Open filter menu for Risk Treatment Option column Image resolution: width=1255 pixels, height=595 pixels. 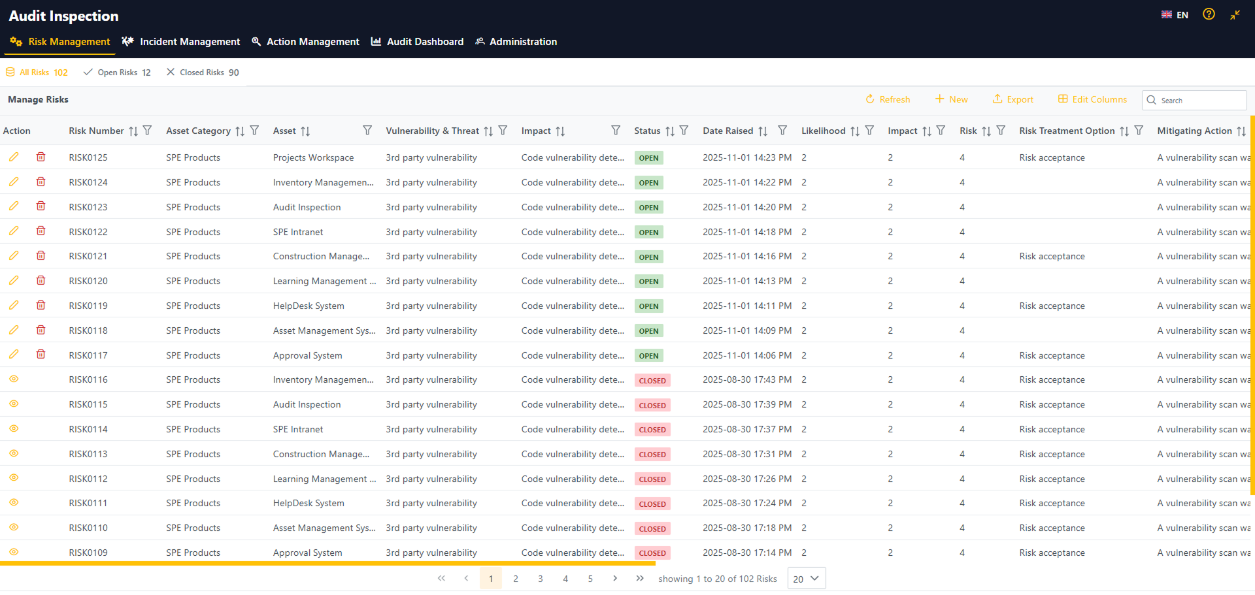1139,131
